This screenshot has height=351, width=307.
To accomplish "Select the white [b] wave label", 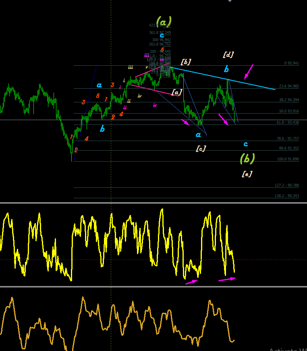I will (186, 62).
